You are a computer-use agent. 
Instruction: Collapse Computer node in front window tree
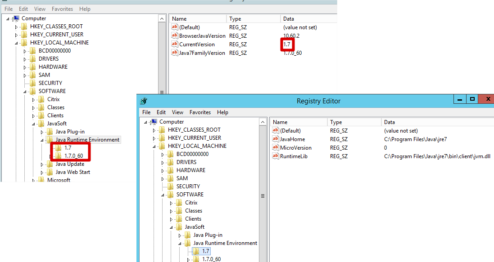click(145, 122)
